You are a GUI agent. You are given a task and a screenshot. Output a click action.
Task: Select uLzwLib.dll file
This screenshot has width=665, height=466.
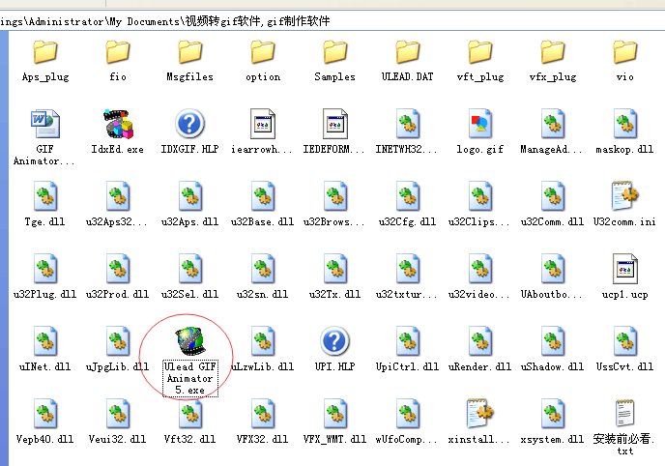[x=263, y=341]
